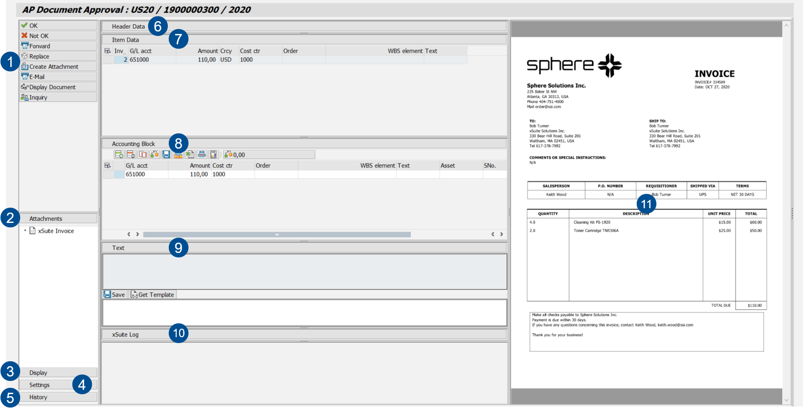Click the note entry field below Save
The image size is (803, 408).
point(305,313)
